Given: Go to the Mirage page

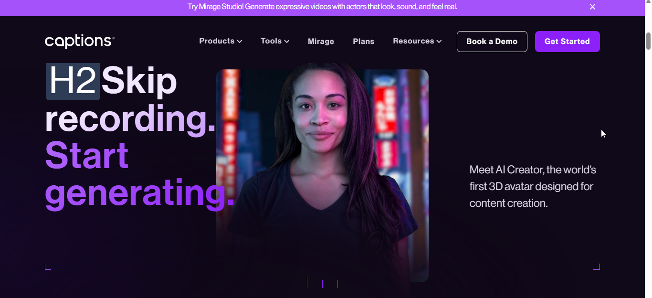Looking at the screenshot, I should [321, 42].
